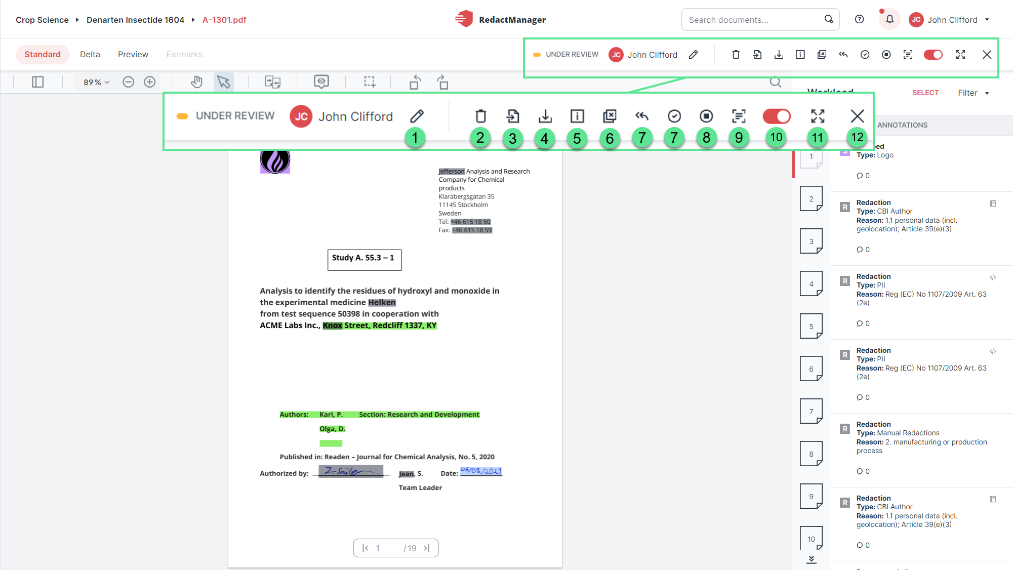Click the export-file icon in top header toolbar

(x=757, y=55)
